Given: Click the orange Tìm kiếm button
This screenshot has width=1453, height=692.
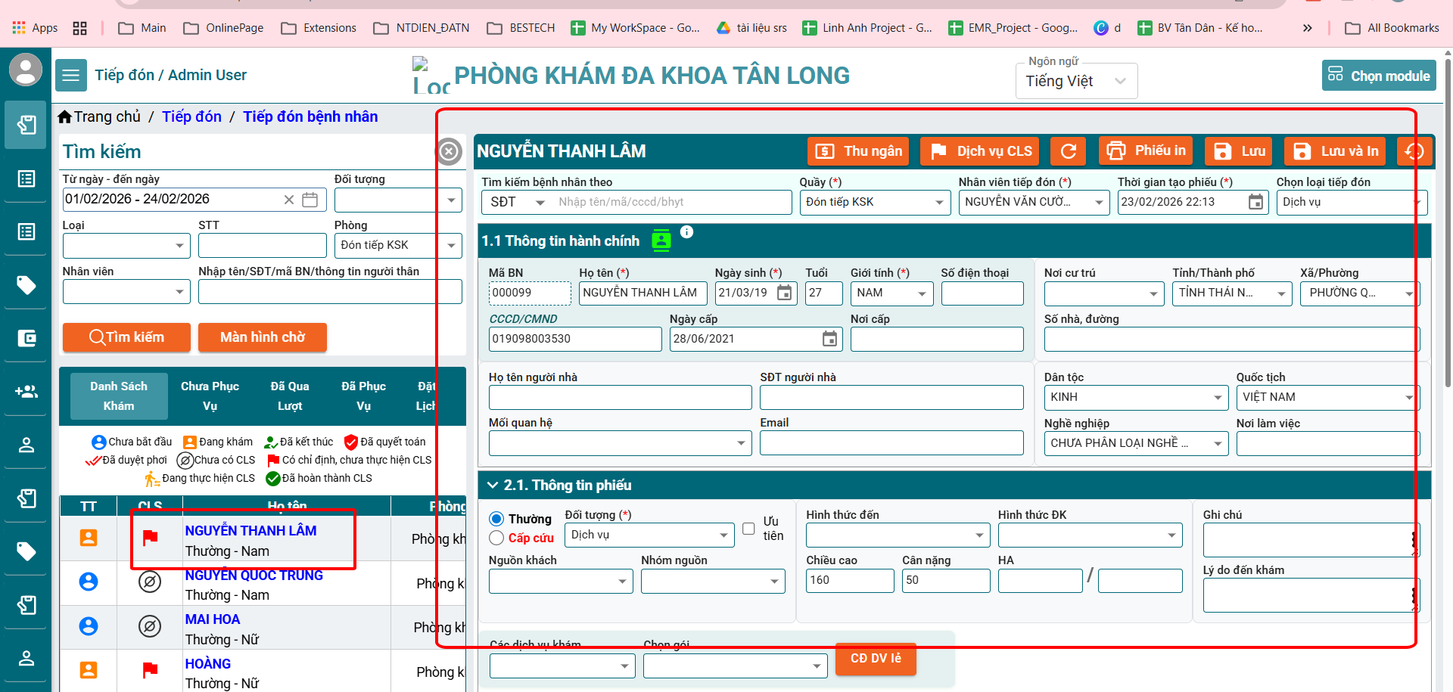Looking at the screenshot, I should 126,337.
